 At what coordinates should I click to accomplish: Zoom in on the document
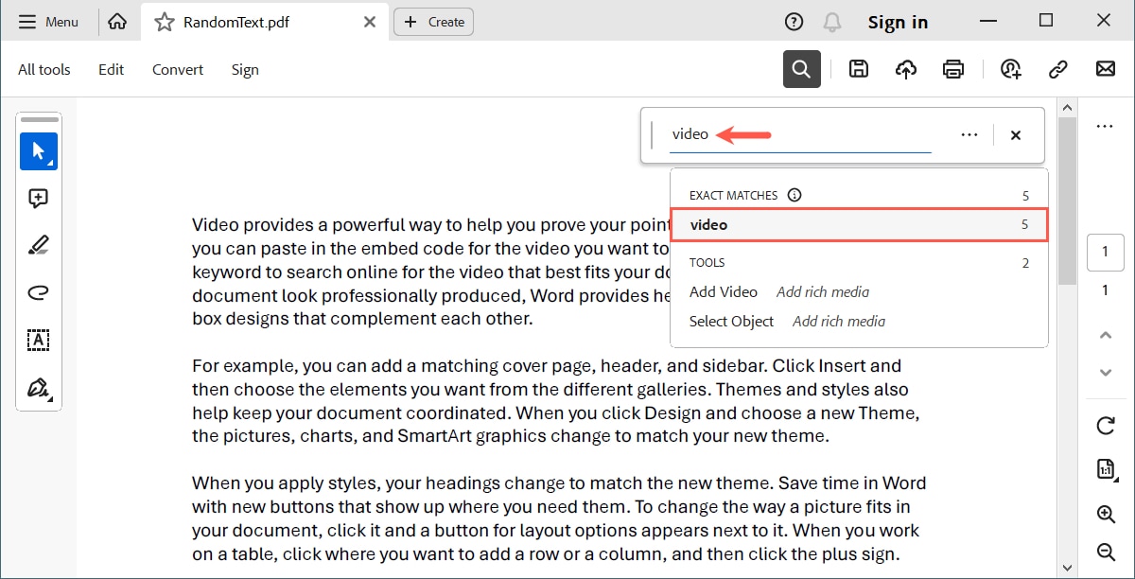tap(1106, 514)
